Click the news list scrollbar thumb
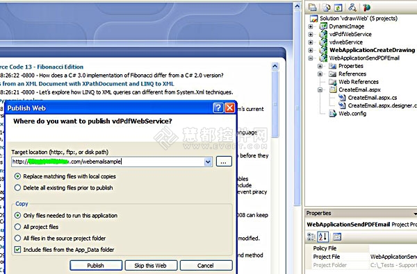Screen dimensions: 417x274 (x=275, y=103)
